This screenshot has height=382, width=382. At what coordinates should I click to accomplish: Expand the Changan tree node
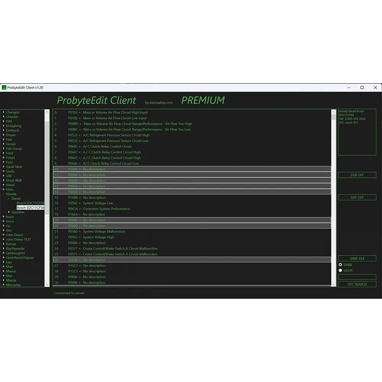pos(3,112)
